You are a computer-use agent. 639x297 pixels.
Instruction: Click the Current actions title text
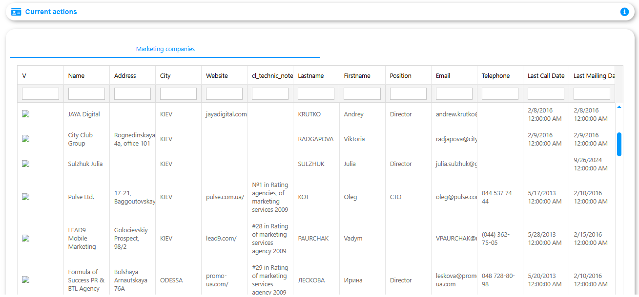pyautogui.click(x=51, y=12)
